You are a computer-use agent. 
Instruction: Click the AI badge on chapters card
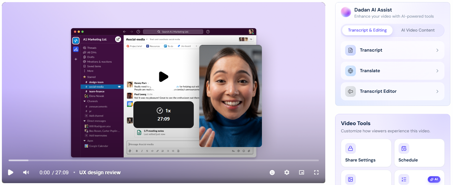[x=434, y=179]
